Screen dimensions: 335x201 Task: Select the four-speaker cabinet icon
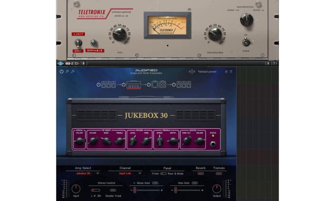click(163, 85)
